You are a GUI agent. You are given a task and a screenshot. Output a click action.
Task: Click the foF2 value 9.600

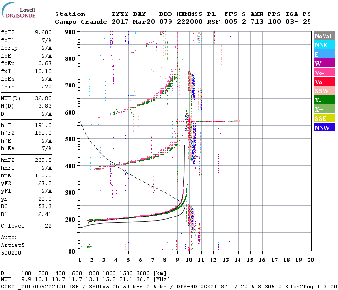[x=43, y=32]
